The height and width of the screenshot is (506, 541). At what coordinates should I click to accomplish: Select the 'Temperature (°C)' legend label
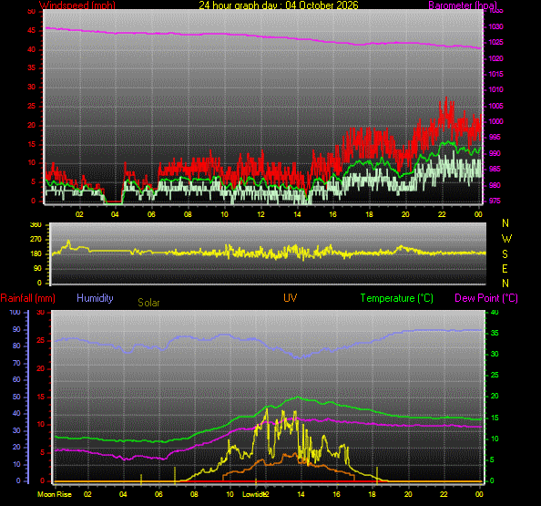pos(397,298)
